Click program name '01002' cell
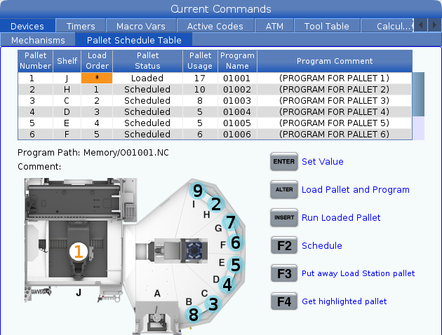This screenshot has height=335, width=442. (x=237, y=89)
